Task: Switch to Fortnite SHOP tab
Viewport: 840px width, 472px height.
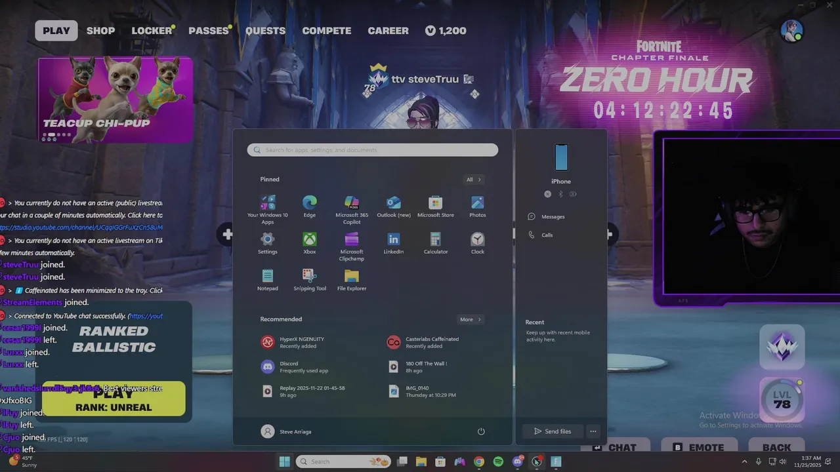Action: point(100,31)
